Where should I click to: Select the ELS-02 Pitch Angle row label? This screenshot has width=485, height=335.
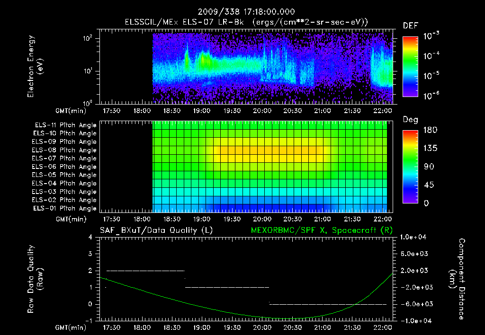coord(64,200)
